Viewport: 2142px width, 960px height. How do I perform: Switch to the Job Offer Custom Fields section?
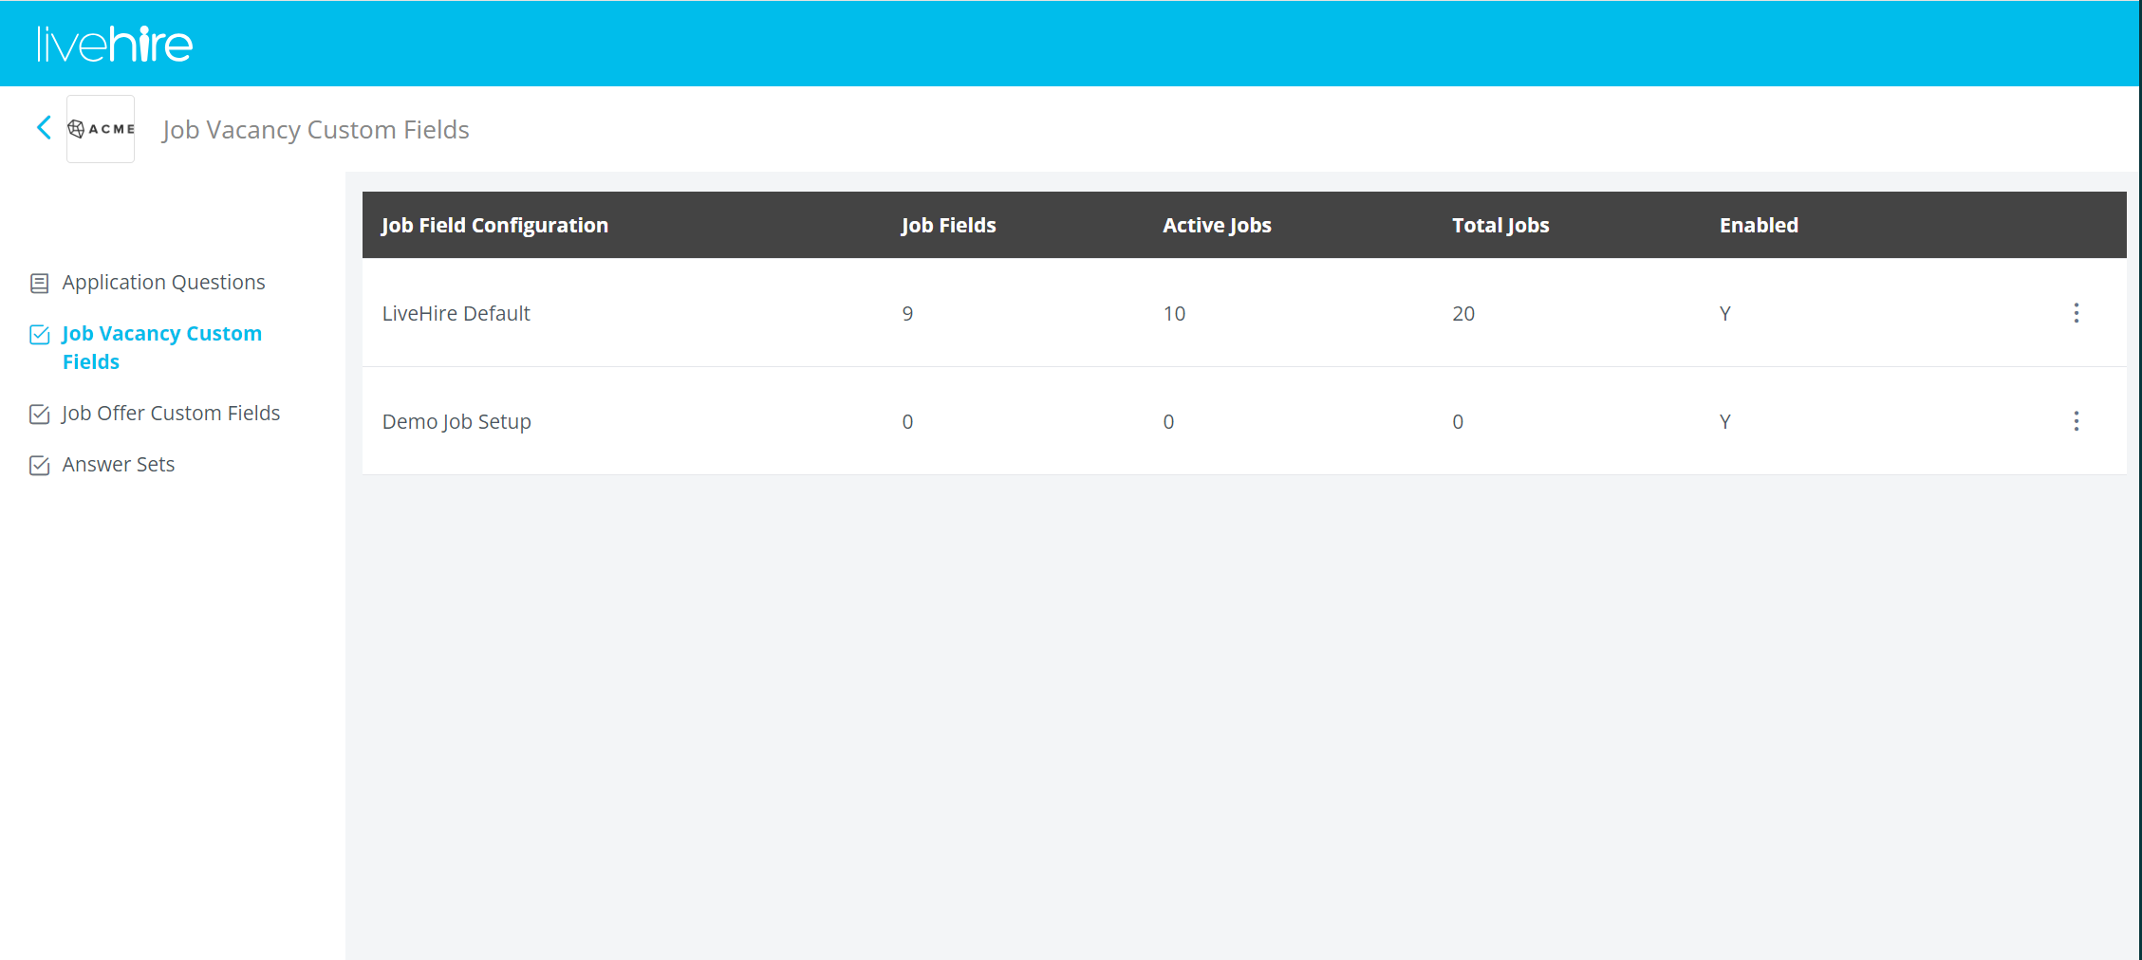point(171,413)
